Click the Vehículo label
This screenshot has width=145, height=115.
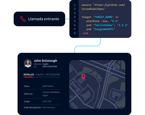28,94
